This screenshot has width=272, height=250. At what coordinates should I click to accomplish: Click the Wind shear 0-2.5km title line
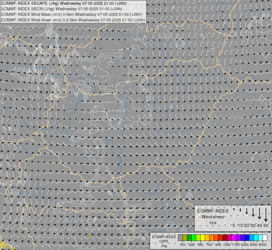[x=73, y=20]
